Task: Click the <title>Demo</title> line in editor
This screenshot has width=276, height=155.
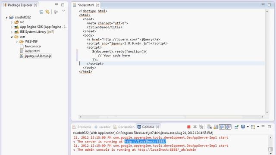Action: pos(104,27)
